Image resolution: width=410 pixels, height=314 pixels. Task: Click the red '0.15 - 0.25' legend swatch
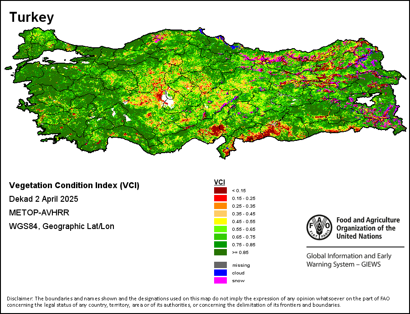[x=220, y=198]
